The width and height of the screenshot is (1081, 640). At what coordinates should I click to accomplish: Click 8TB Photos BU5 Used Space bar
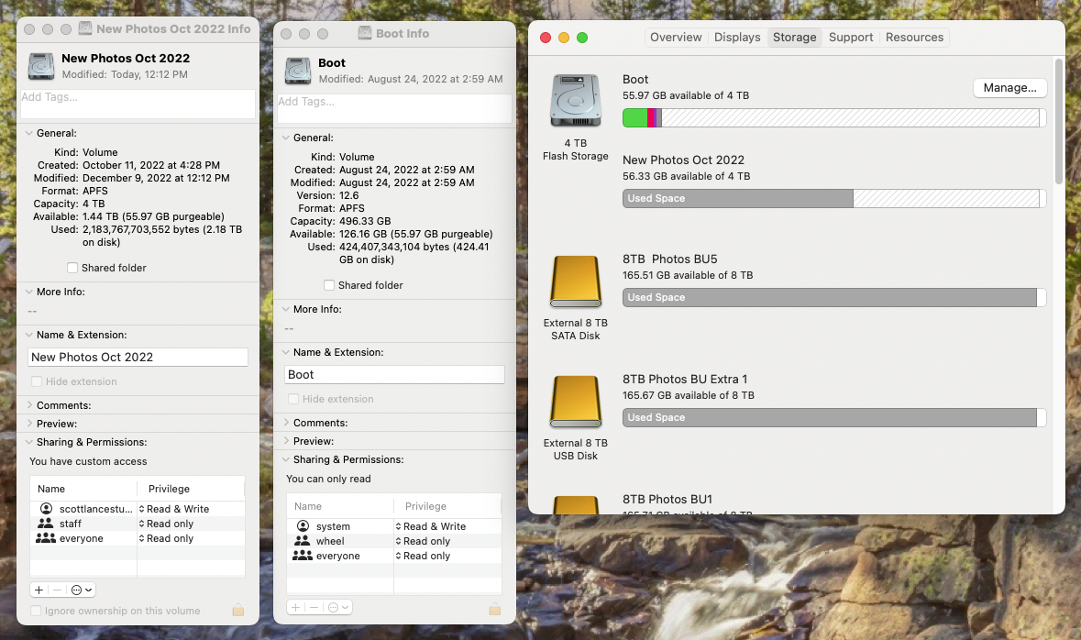[x=834, y=297]
